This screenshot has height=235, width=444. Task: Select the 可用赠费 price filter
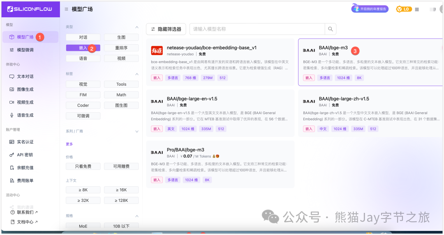pos(121,167)
